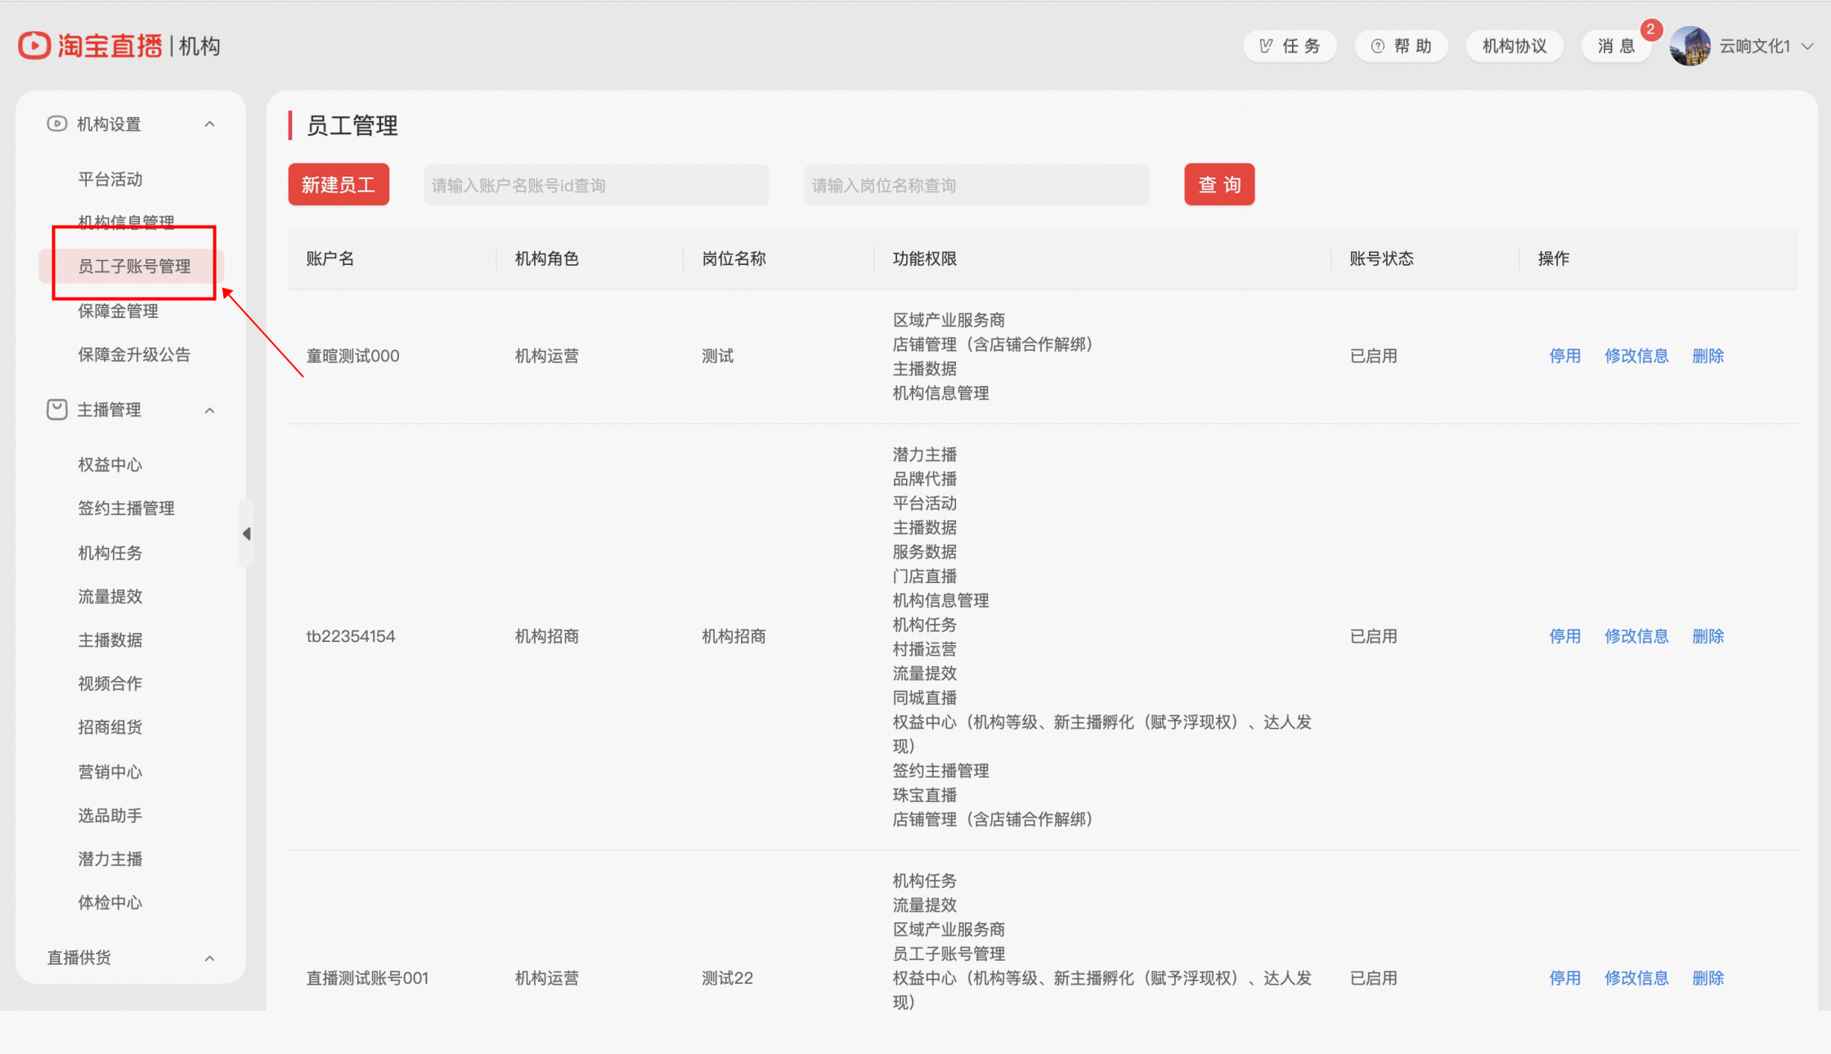Viewport: 1831px width, 1054px height.
Task: Open 机构任务 in the sidebar
Action: (x=110, y=553)
